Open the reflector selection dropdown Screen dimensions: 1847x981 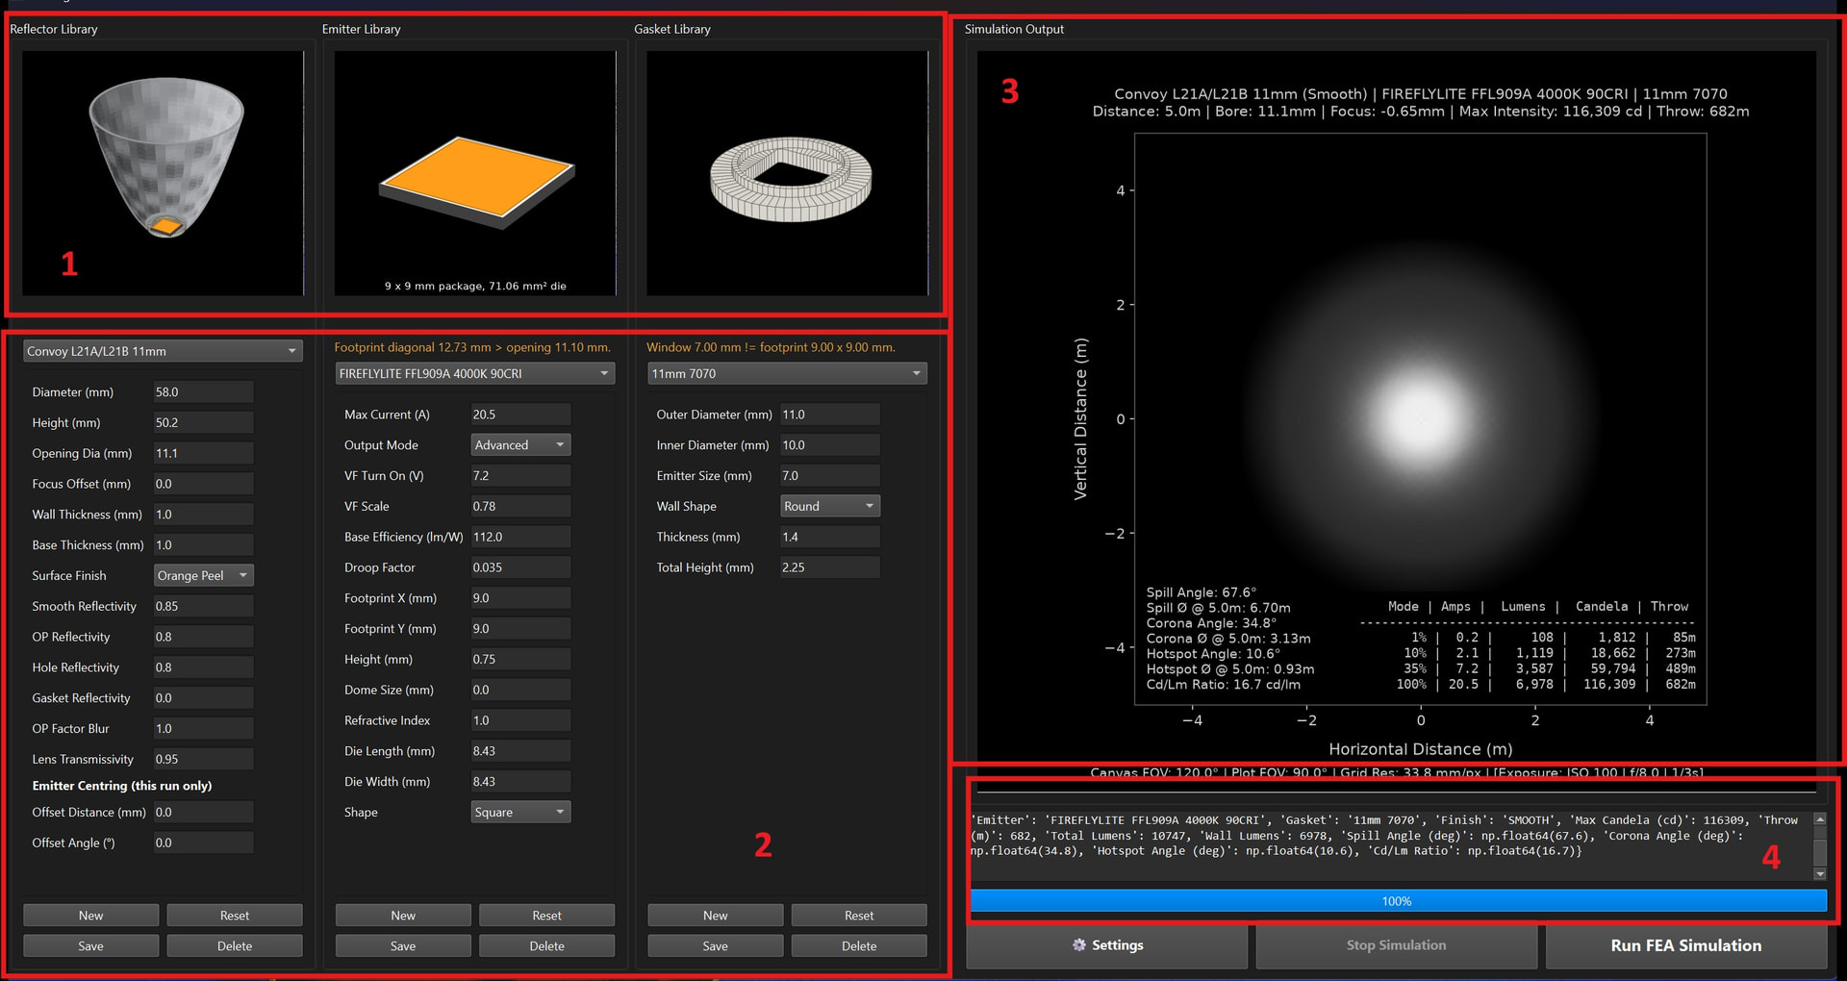click(x=163, y=351)
